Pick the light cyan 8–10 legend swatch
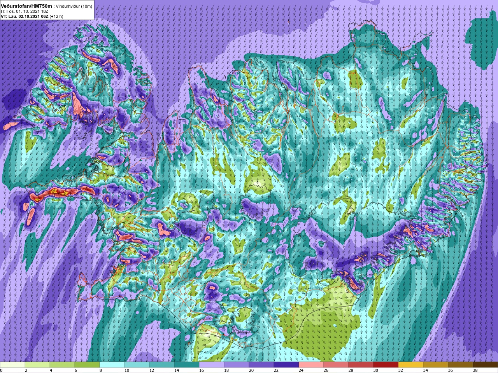Image resolution: width=498 pixels, height=373 pixels. [112, 365]
